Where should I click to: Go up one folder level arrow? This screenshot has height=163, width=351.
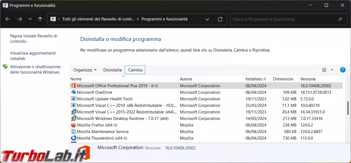(40, 19)
